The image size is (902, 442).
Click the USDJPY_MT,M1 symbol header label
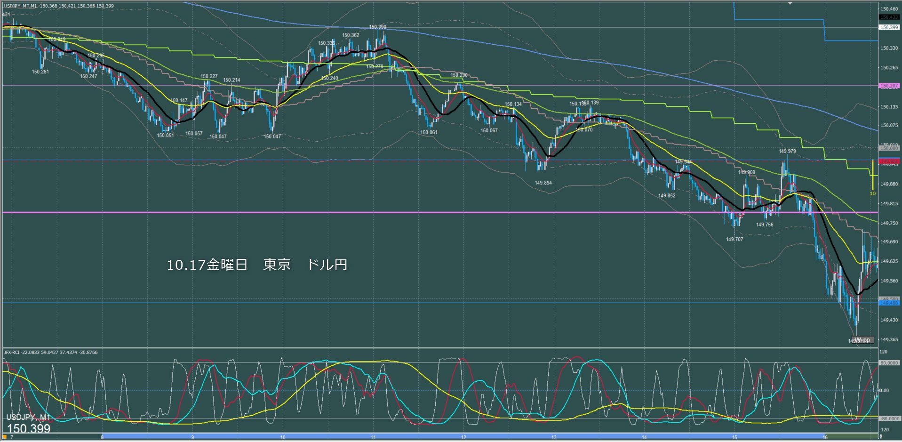click(21, 6)
